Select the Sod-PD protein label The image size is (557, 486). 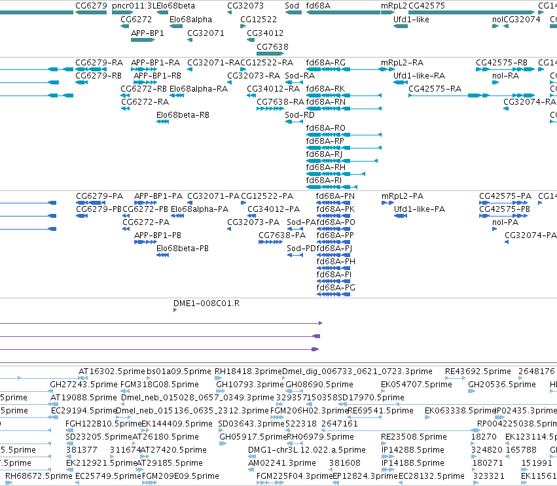tap(301, 249)
